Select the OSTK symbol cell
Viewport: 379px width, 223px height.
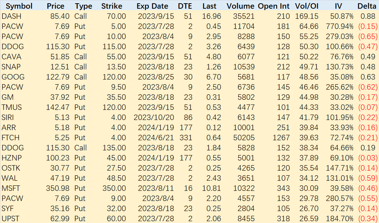click(11, 168)
